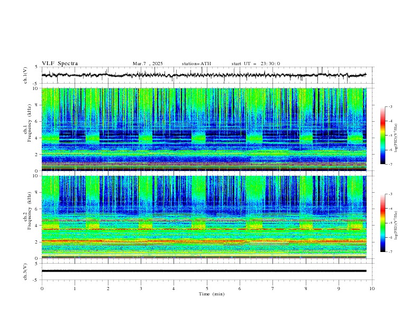The height and width of the screenshot is (324, 419).
Task: Click the "ch.3(V)" axis label
Action: pyautogui.click(x=25, y=272)
